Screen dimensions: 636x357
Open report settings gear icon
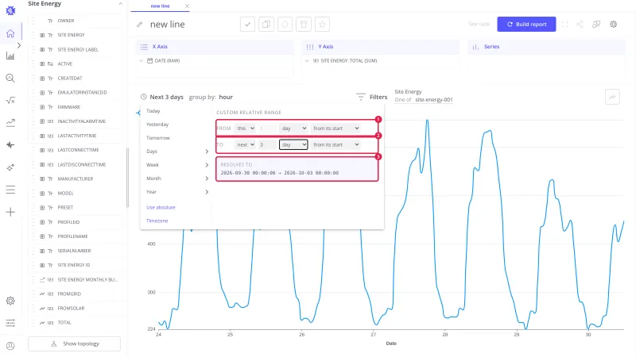point(613,25)
